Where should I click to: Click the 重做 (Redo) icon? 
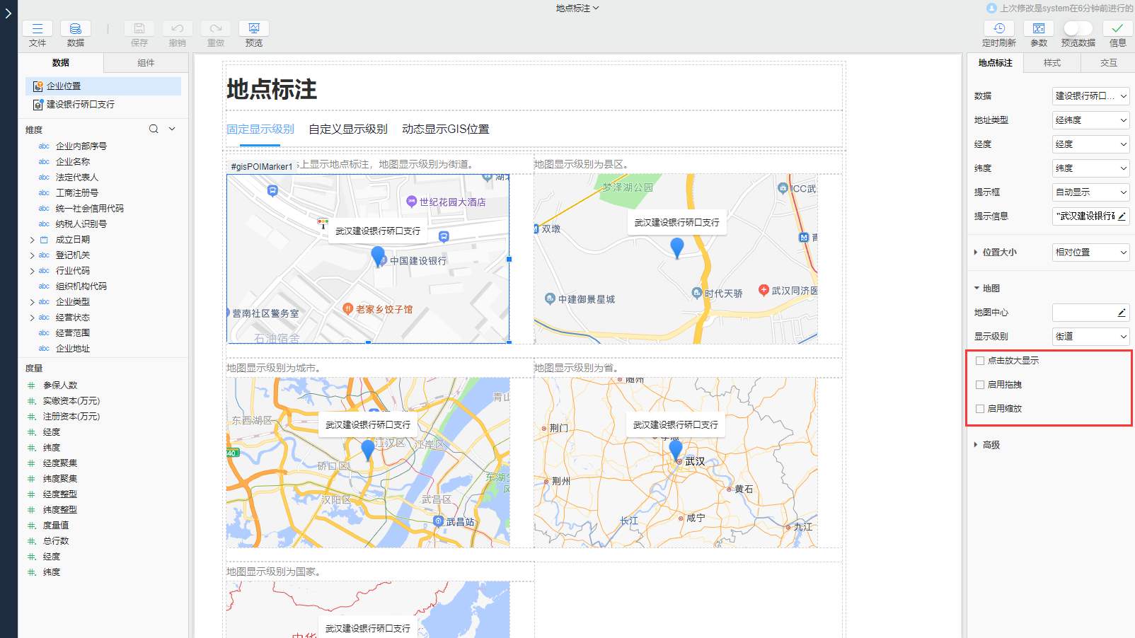(x=215, y=33)
